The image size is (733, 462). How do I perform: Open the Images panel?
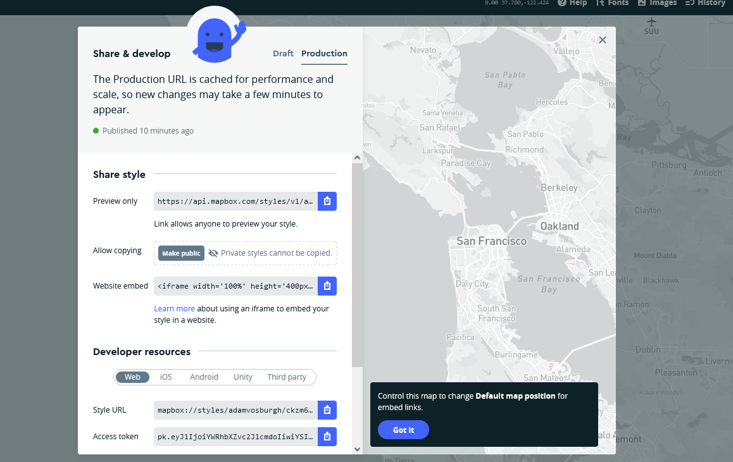[657, 3]
